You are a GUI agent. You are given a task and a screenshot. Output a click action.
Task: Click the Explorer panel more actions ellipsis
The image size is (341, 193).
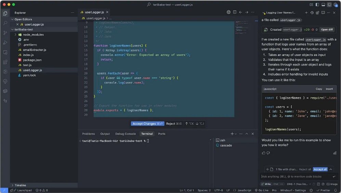point(73,13)
